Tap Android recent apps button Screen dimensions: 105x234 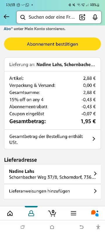[x=22, y=227]
